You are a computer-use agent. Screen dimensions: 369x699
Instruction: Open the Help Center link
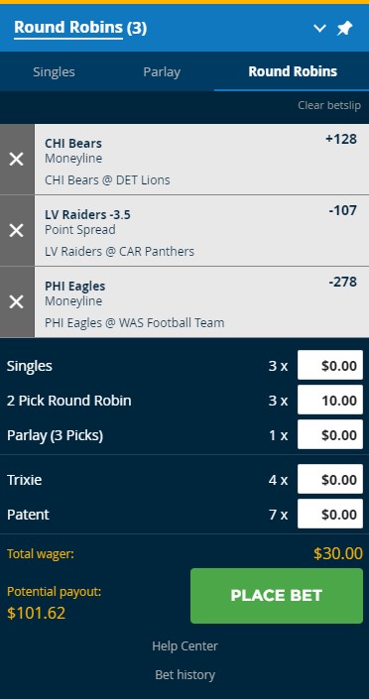[x=184, y=645]
